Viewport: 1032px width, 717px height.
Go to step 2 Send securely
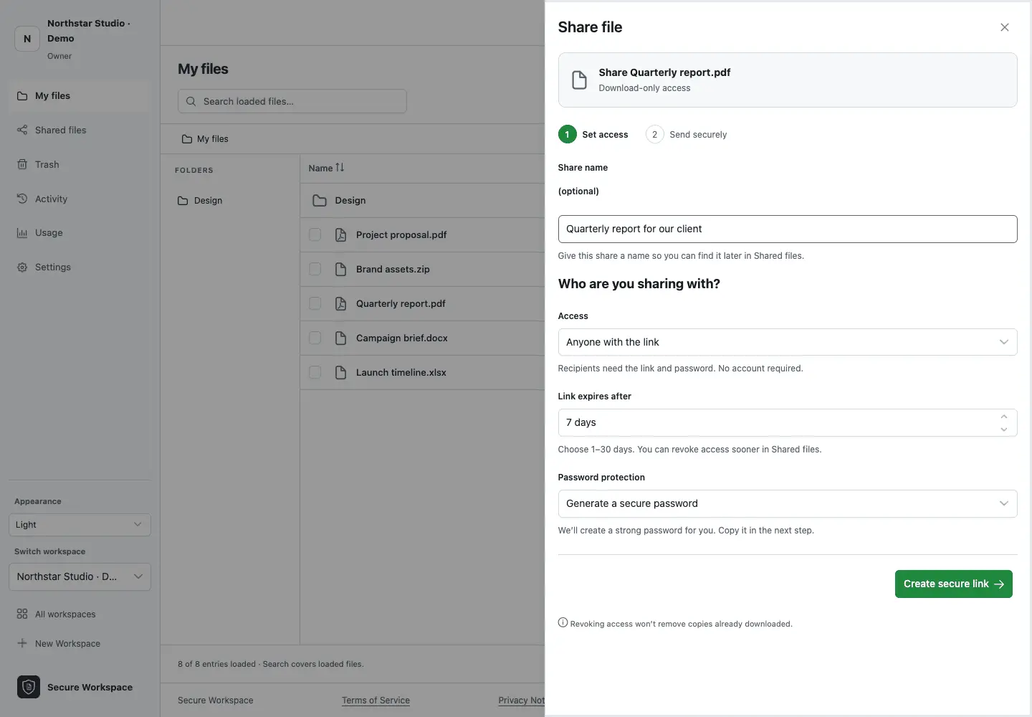pos(687,135)
